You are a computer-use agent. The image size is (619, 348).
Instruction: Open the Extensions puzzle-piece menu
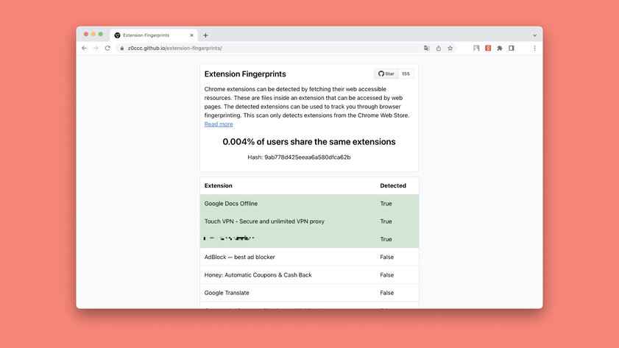[x=500, y=48]
